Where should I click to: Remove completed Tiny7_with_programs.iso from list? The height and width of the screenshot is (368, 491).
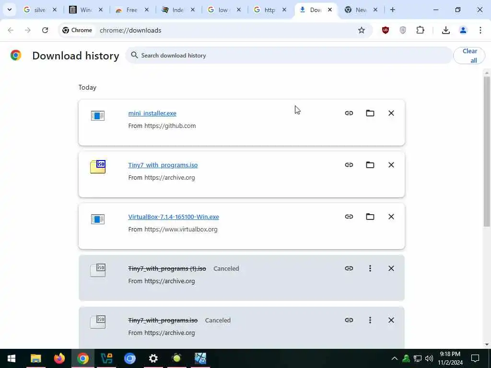tap(391, 165)
